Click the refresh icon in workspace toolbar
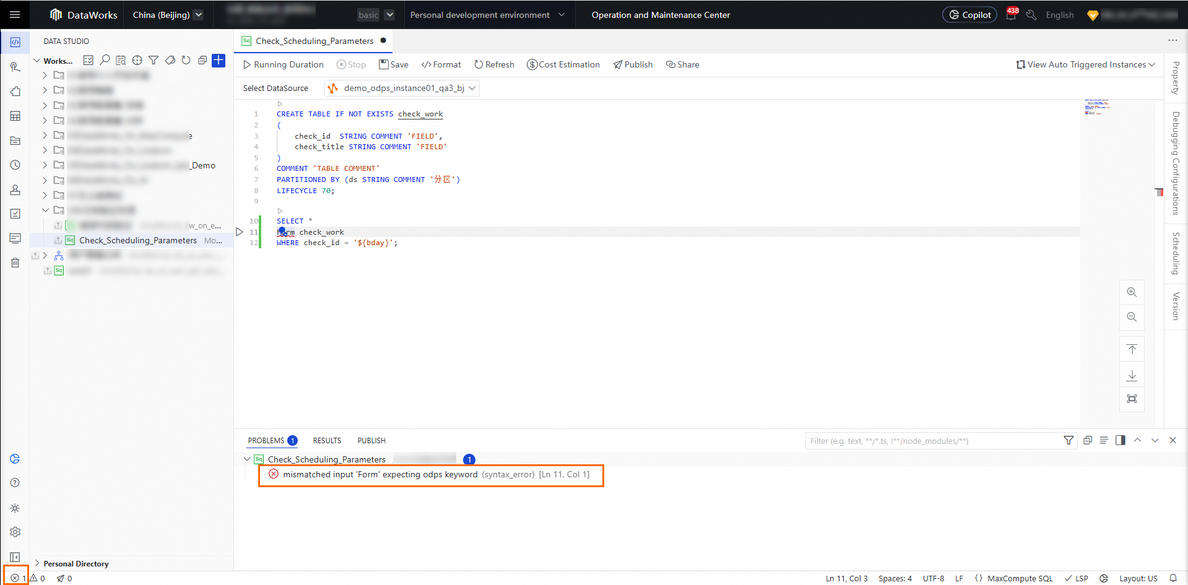Image resolution: width=1188 pixels, height=585 pixels. click(186, 60)
